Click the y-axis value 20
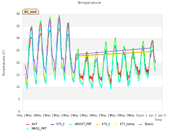This screenshot has width=179, height=134. point(18,63)
